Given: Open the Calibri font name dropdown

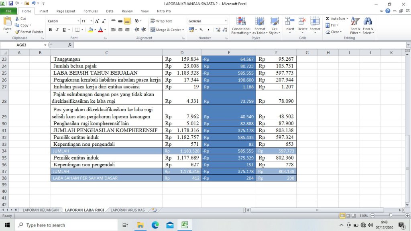Looking at the screenshot, I should tap(78, 21).
